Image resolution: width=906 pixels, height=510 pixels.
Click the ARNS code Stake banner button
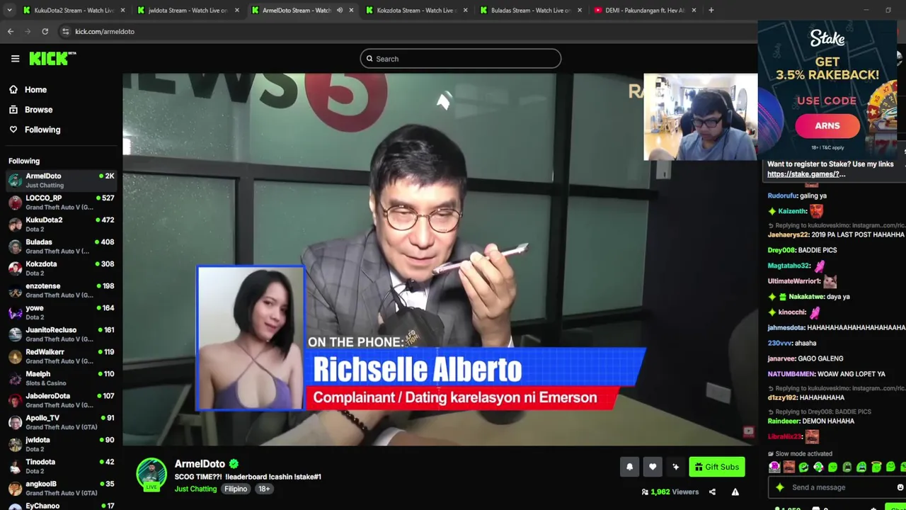(827, 126)
